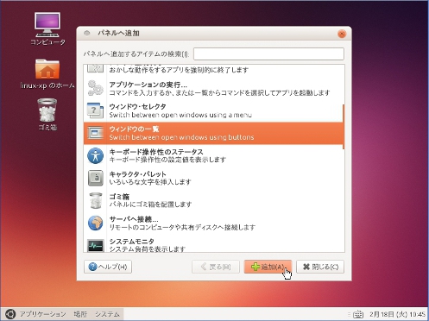Click the 閉じる(C) button
429x321 pixels.
pos(320,267)
